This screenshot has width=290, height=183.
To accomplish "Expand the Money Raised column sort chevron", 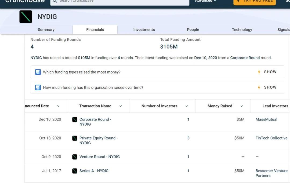I will 241,106.
